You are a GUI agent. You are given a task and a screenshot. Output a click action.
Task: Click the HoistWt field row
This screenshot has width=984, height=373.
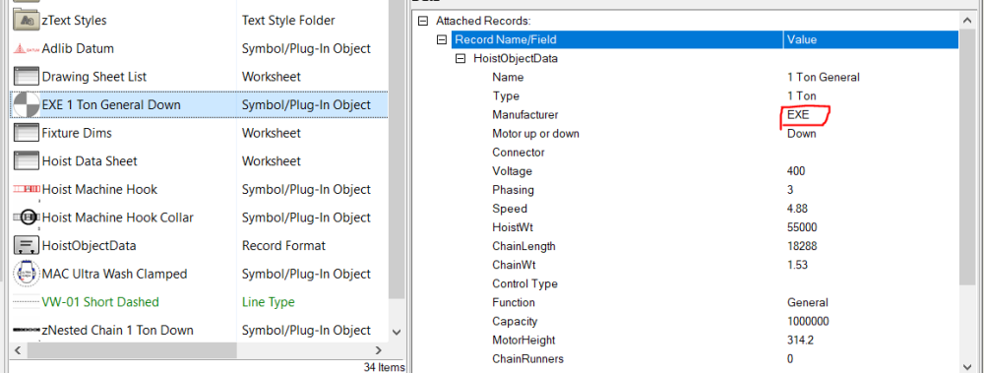coord(513,227)
